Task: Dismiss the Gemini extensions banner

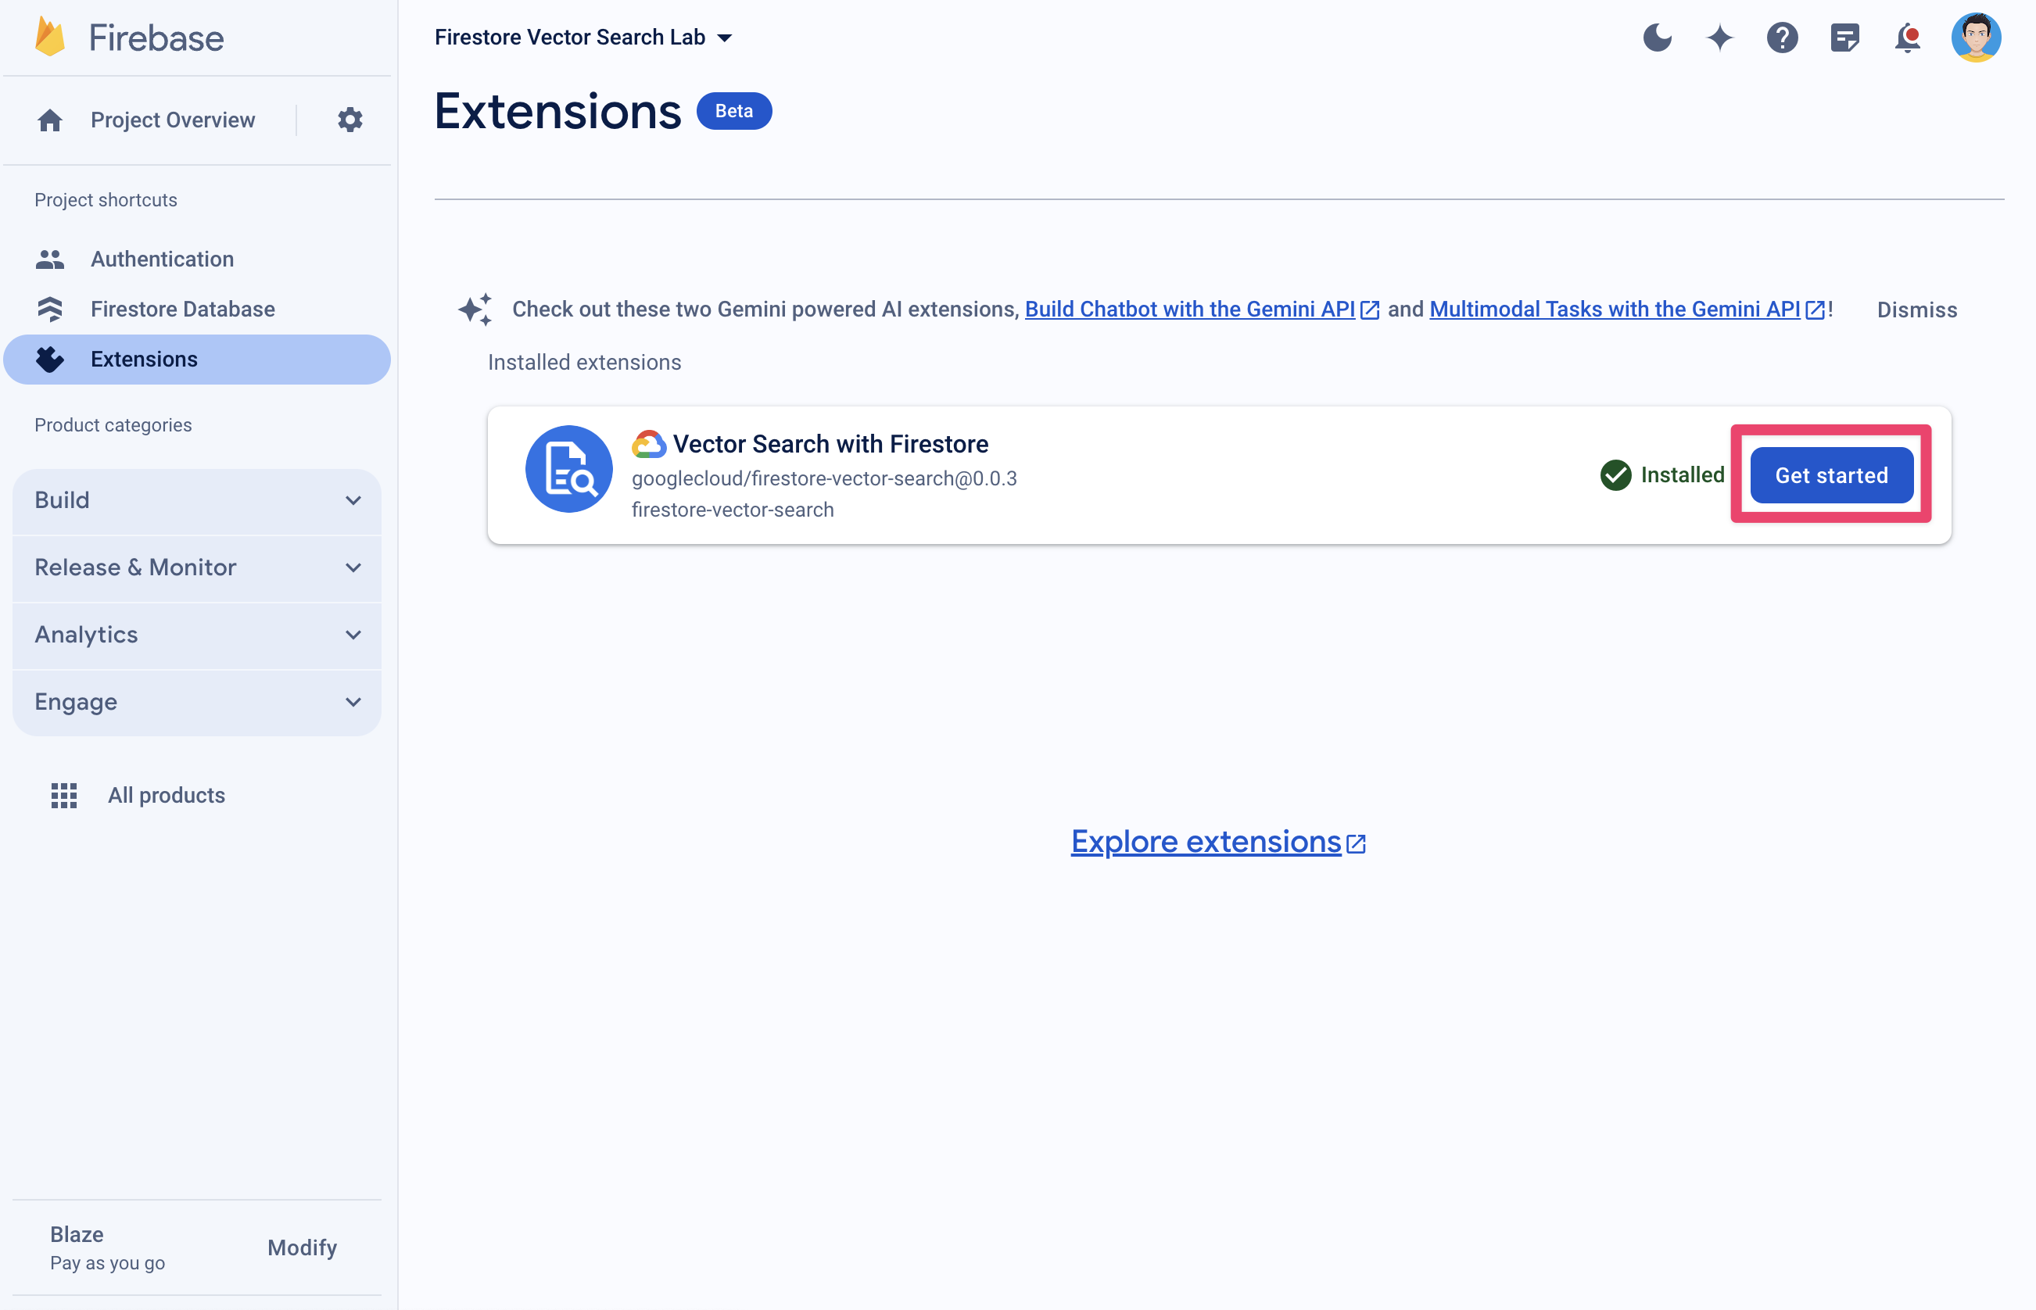Action: 1914,309
